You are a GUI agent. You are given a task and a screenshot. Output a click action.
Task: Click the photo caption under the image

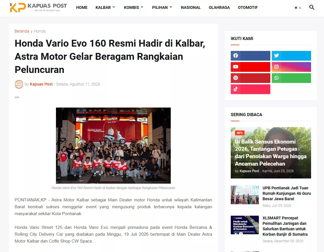tap(113, 188)
